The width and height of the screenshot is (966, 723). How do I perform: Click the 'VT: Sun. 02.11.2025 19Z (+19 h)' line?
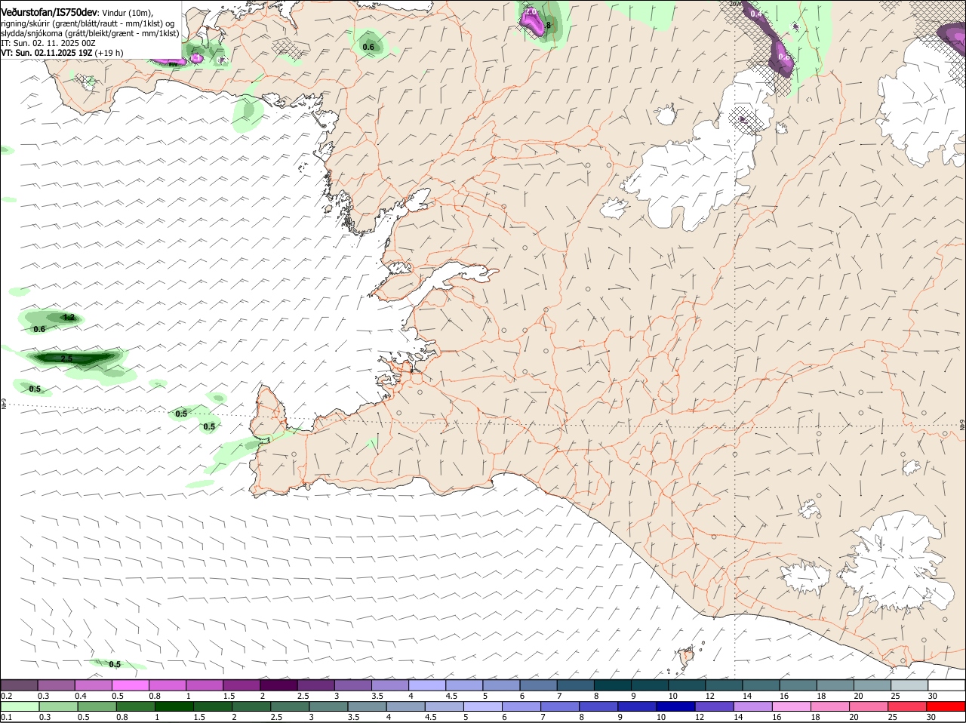pyautogui.click(x=62, y=53)
